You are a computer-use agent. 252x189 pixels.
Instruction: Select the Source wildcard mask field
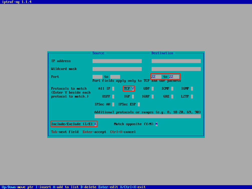click(x=117, y=69)
